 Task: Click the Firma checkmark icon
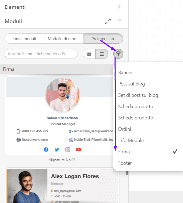click(x=175, y=151)
